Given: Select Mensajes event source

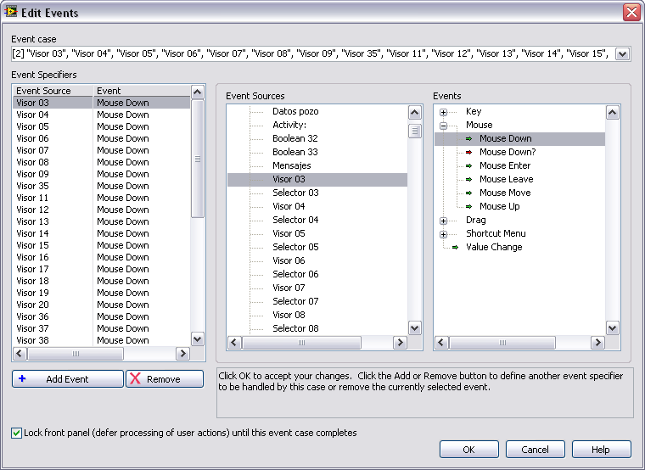Looking at the screenshot, I should point(292,165).
